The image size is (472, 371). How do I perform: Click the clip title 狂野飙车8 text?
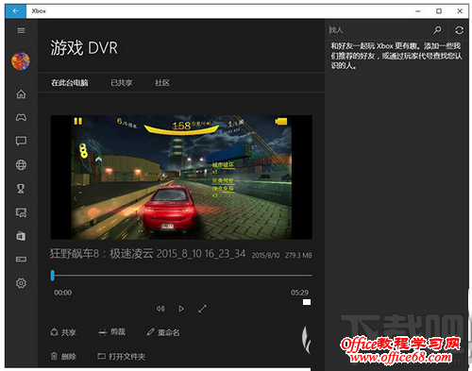147,254
